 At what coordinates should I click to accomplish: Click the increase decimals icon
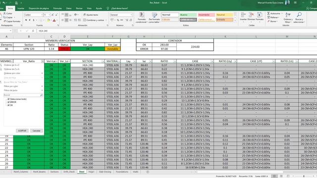coord(127,20)
